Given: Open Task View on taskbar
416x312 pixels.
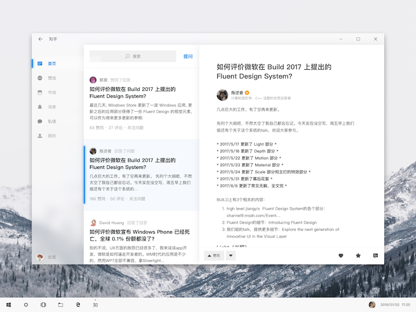Looking at the screenshot, I should [x=43, y=305].
